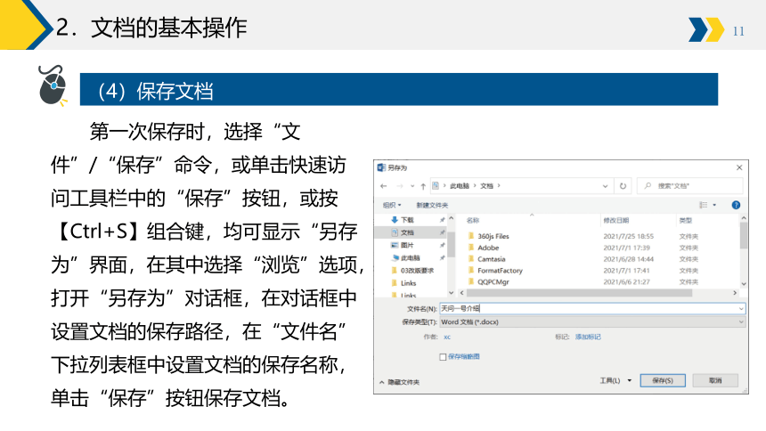The height and width of the screenshot is (431, 766).
Task: Select the Camtasia folder icon
Action: pos(471,258)
